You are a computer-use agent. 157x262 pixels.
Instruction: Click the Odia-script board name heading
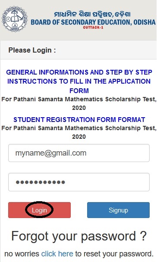pyautogui.click(x=92, y=14)
